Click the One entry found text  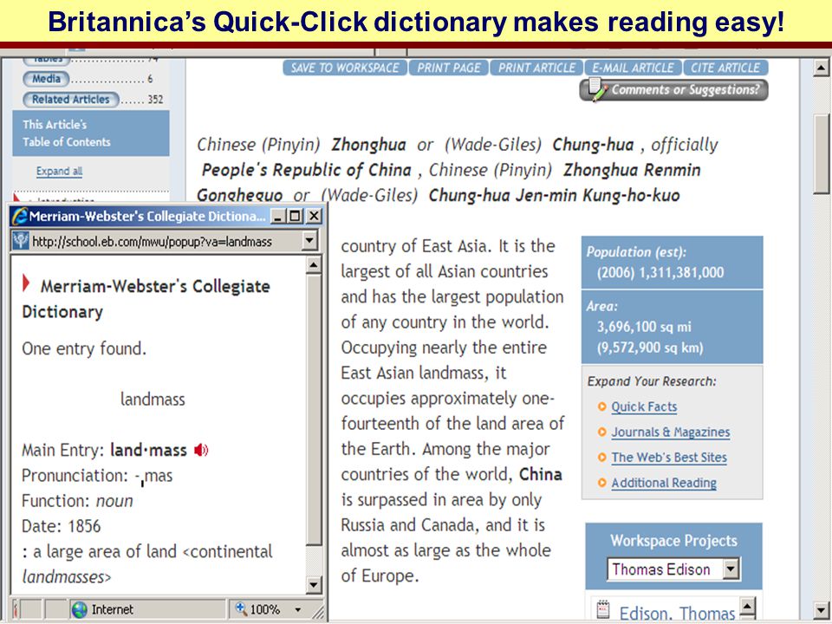(84, 348)
